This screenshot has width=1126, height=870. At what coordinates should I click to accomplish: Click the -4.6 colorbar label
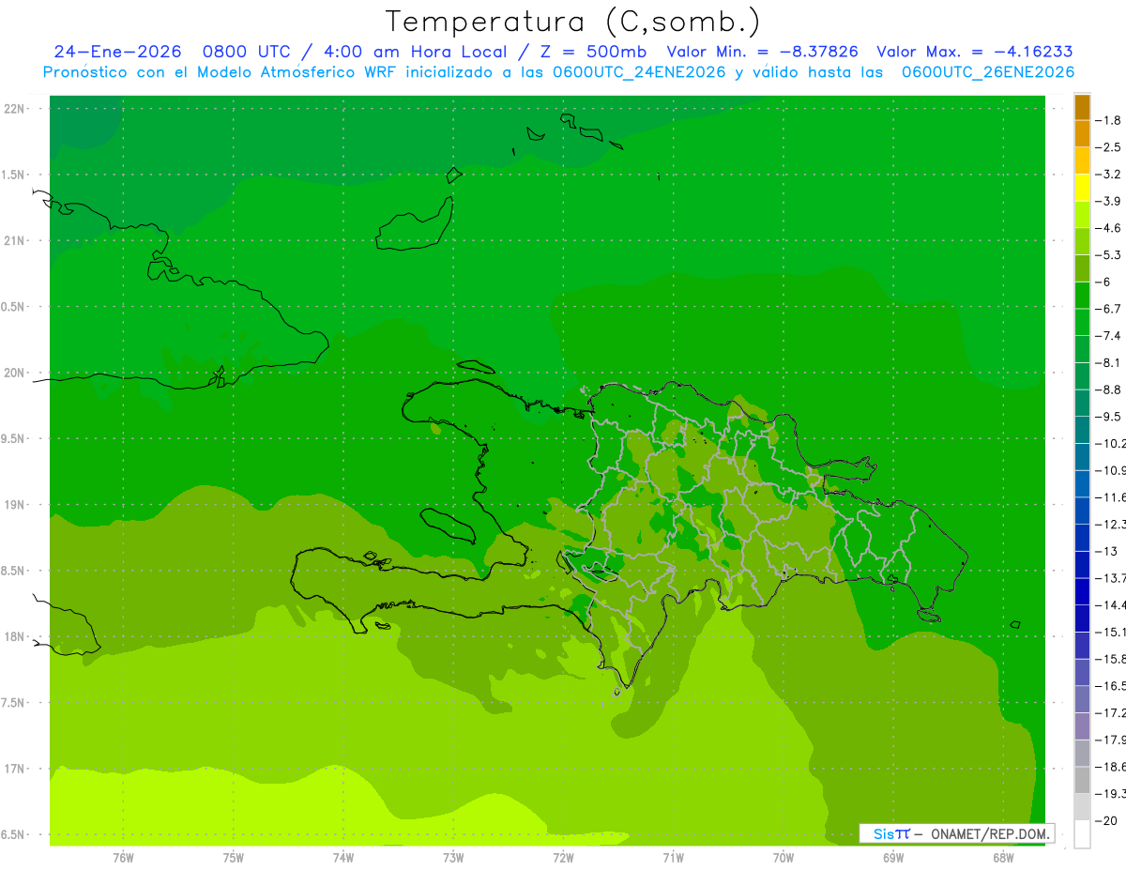(1109, 228)
